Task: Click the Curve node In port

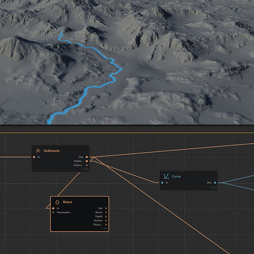Action: coord(162,182)
